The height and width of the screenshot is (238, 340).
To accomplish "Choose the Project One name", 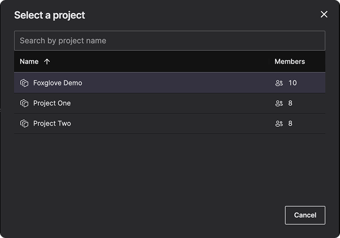I will [x=52, y=104].
